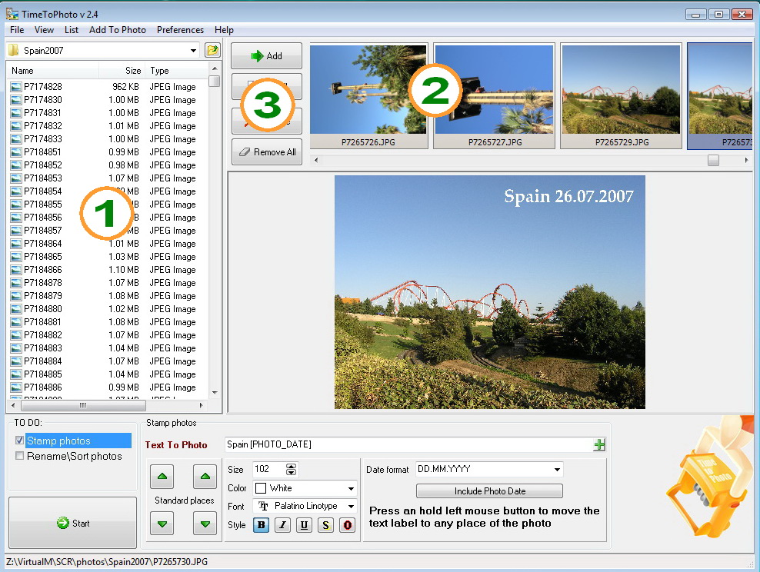The image size is (760, 572).
Task: Toggle the Bold style button
Action: tap(262, 525)
